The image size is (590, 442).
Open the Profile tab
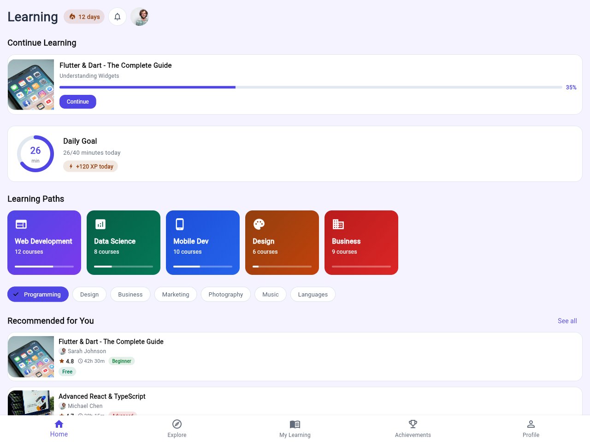pyautogui.click(x=531, y=429)
